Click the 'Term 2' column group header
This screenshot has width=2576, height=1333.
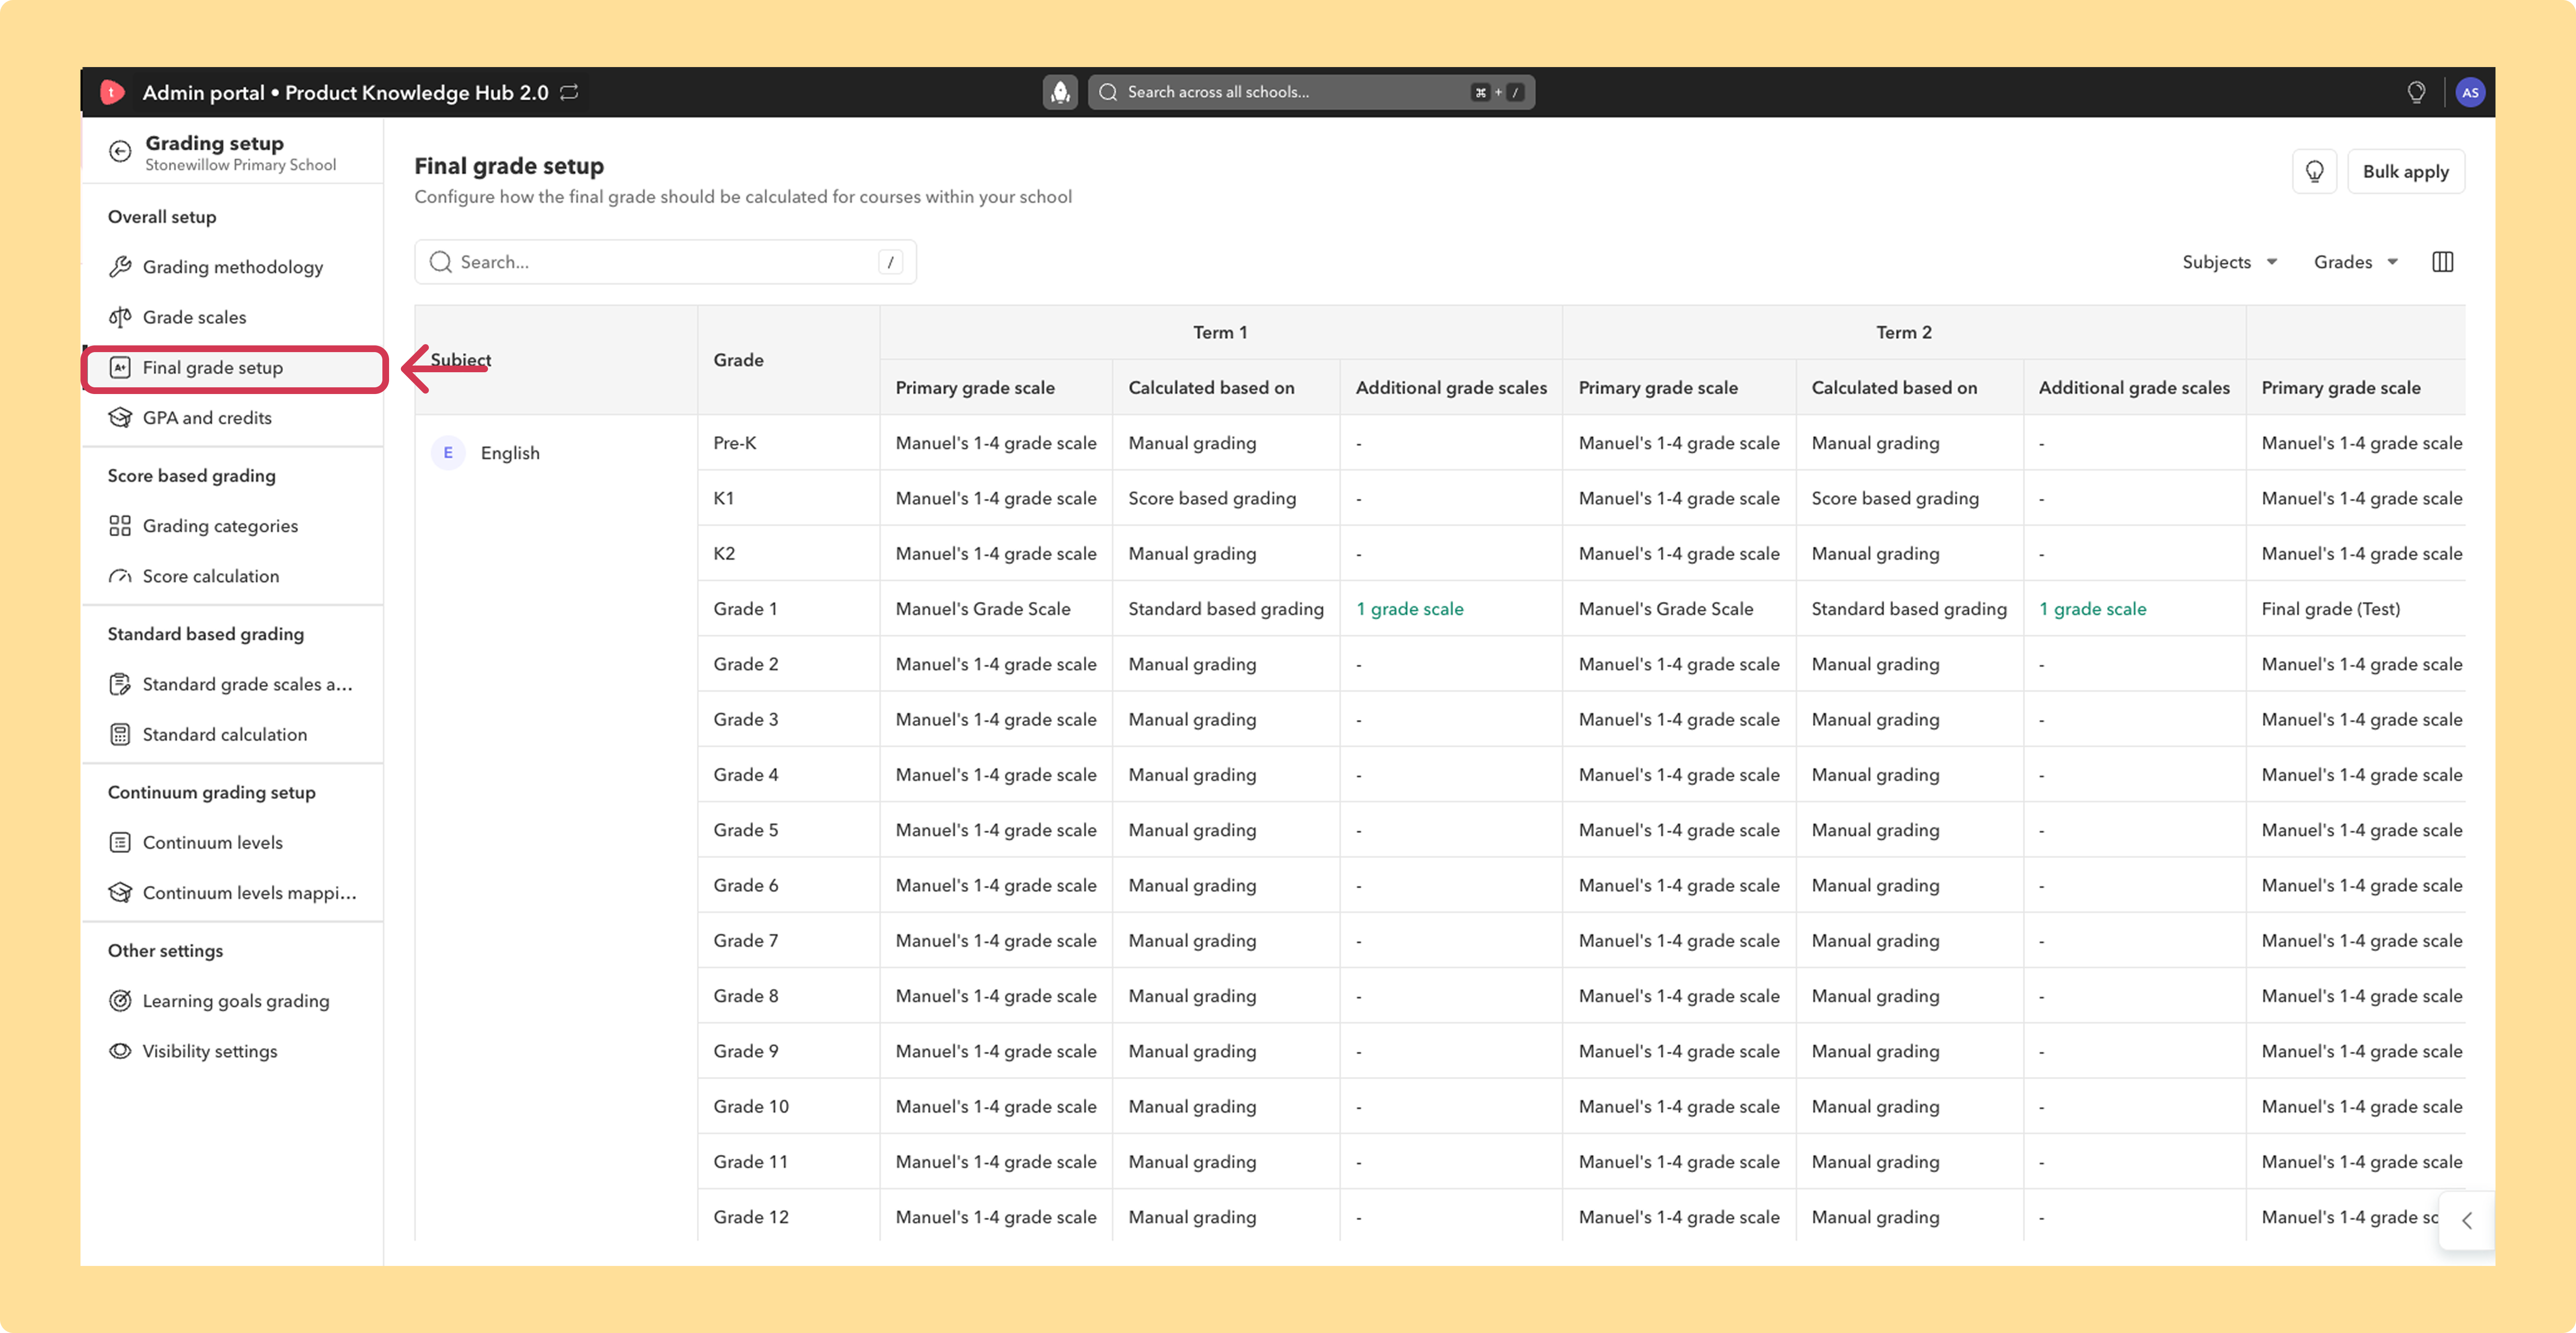[x=1904, y=332]
